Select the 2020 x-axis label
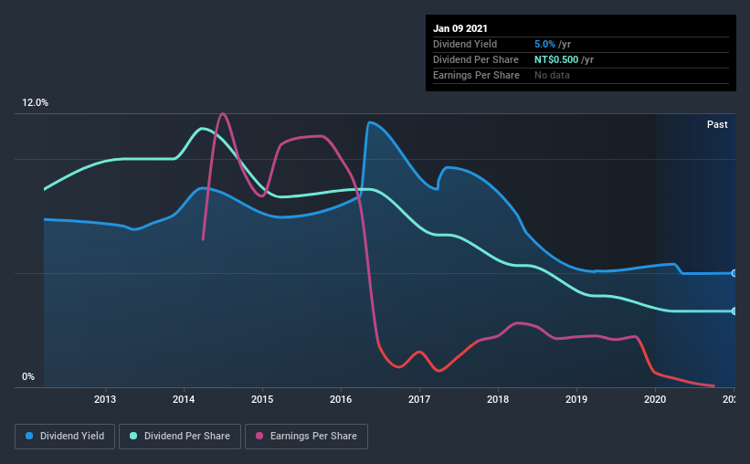The image size is (750, 464). [655, 399]
